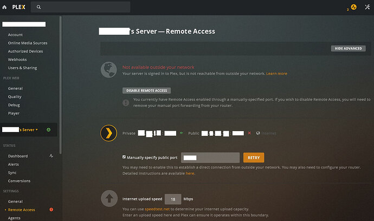Open Plex Web General settings
374x221 pixels.
click(15, 88)
